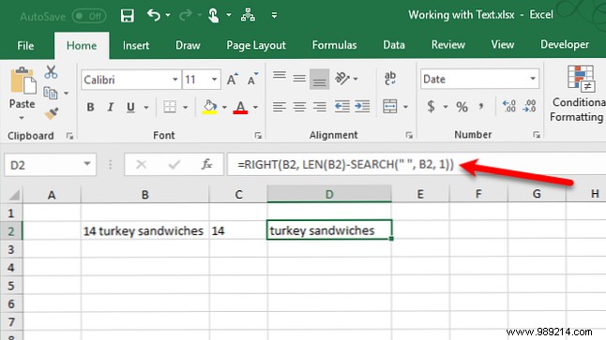Click the Copy icon

coord(51,93)
